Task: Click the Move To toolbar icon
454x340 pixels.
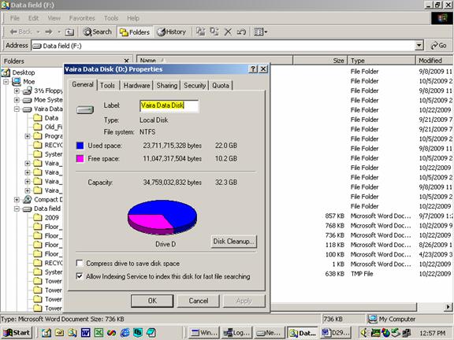Action: pos(201,31)
